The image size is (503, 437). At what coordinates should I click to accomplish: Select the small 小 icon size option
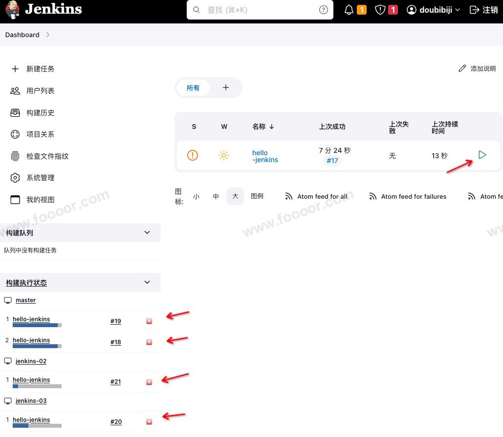point(196,196)
